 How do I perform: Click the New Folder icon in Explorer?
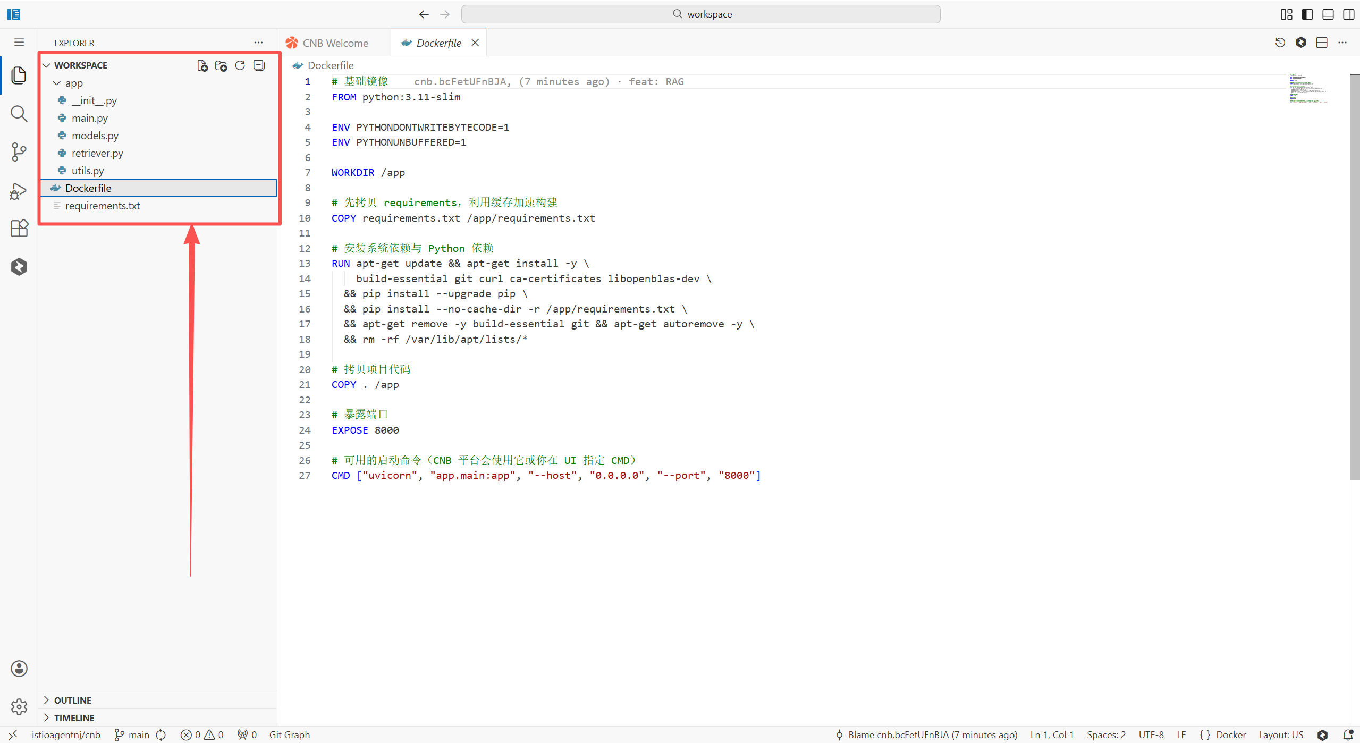tap(221, 65)
